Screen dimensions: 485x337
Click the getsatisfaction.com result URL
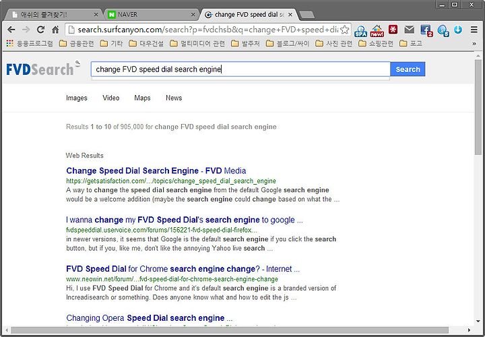[171, 181]
